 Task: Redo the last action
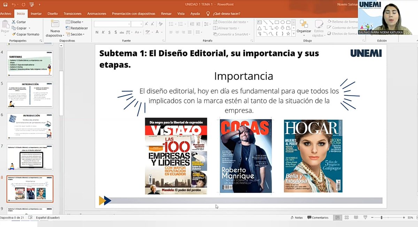point(24,5)
